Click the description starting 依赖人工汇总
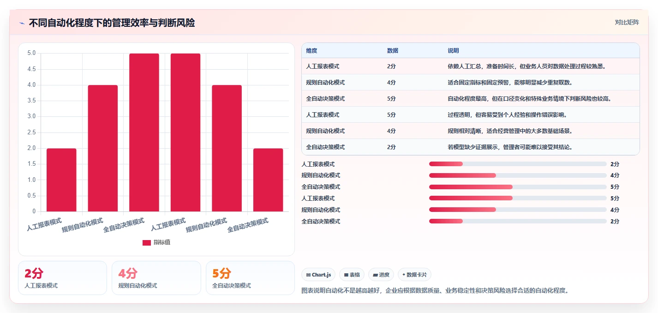This screenshot has height=313, width=658. (x=526, y=66)
